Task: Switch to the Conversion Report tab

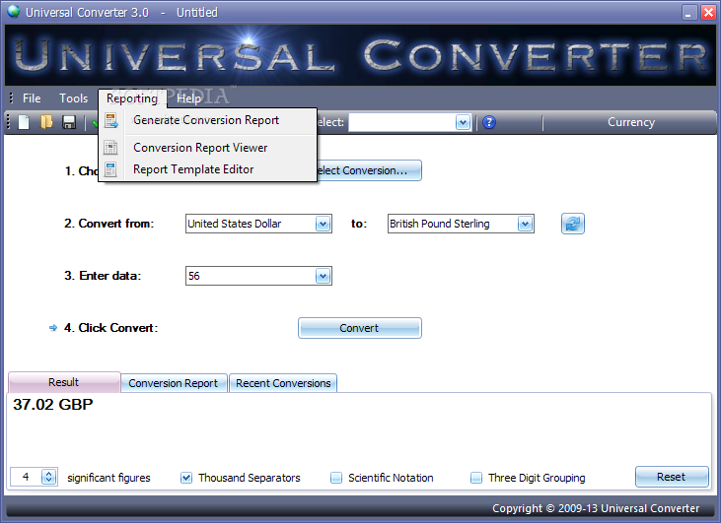Action: coord(174,383)
